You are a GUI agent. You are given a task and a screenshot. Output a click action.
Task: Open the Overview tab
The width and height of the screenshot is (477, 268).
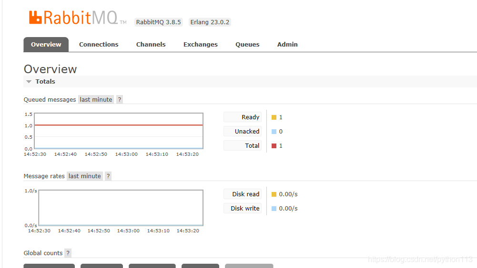point(46,44)
